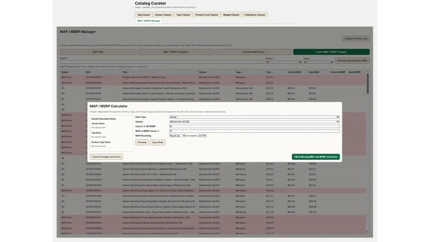The width and height of the screenshot is (430, 242).
Task: Select the Tyranids Old One Eye's Carnifex Brood row
Action: click(x=213, y=228)
